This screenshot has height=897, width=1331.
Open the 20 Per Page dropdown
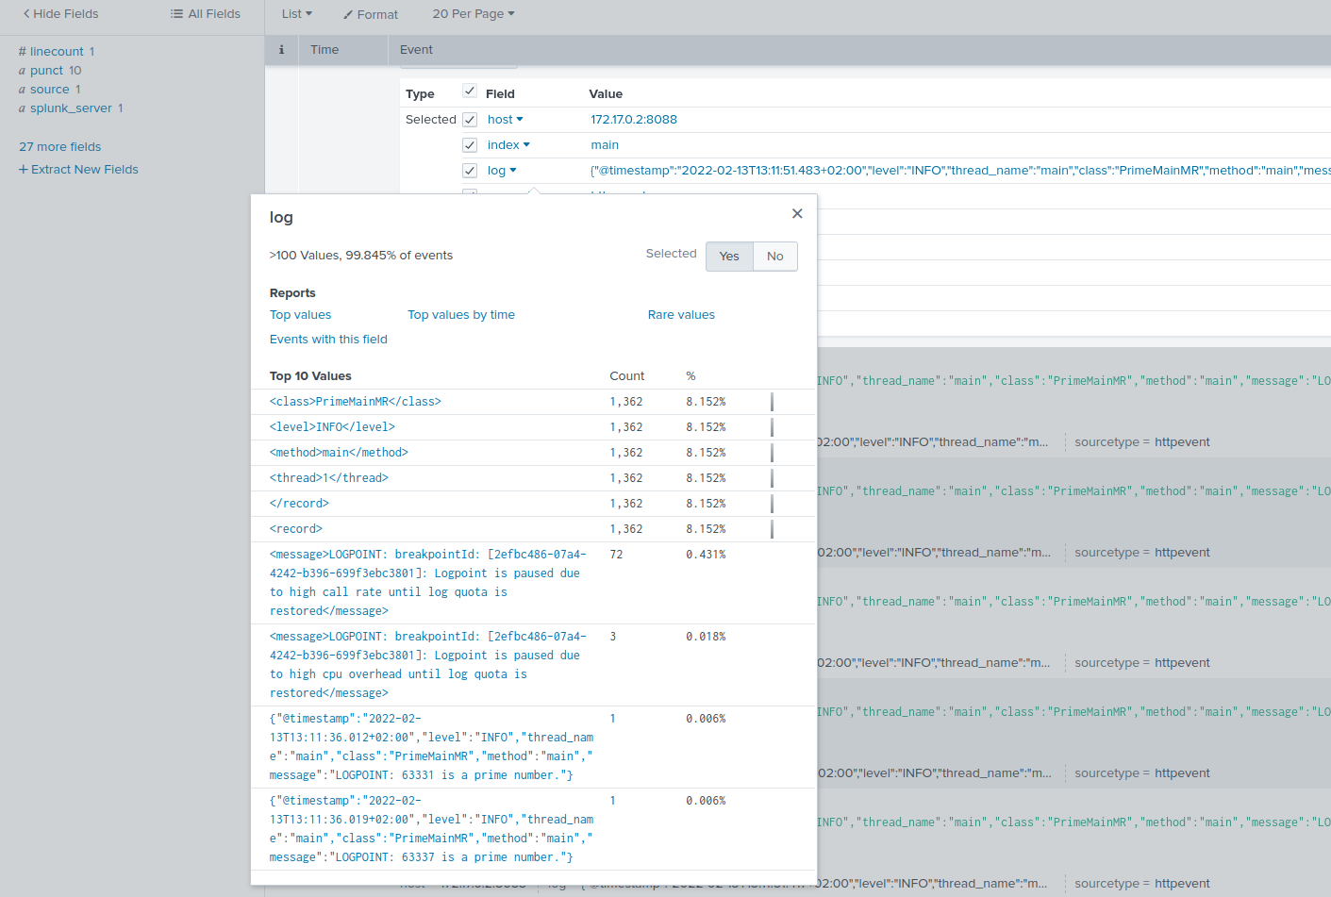473,14
